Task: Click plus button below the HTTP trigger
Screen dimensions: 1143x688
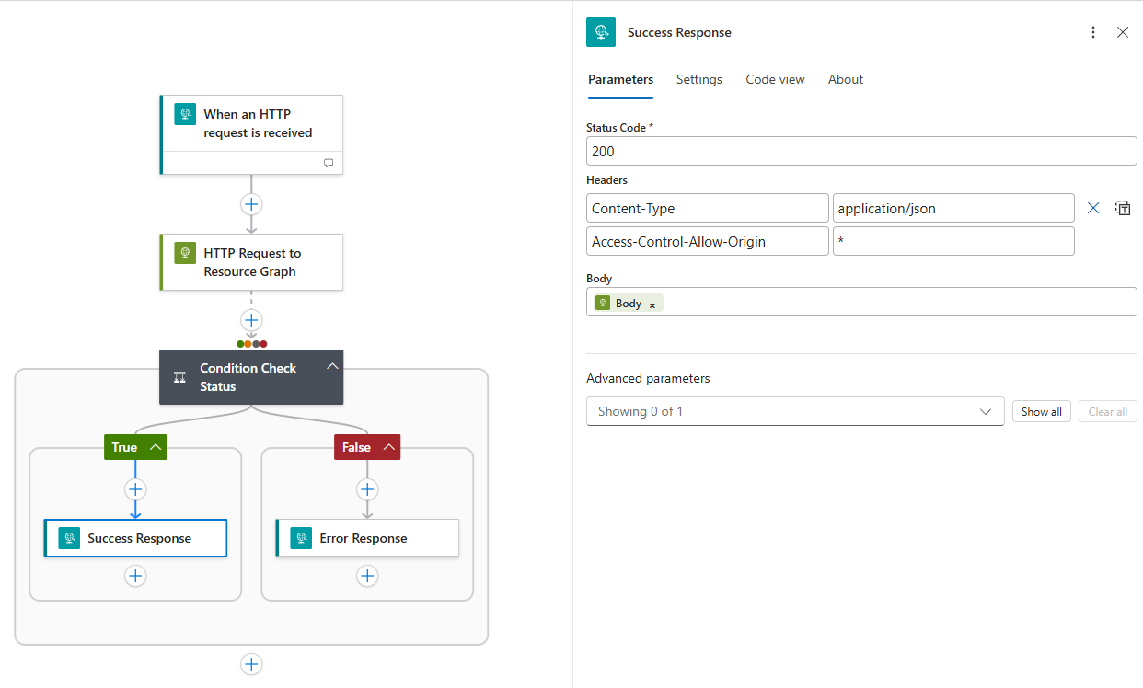Action: [x=251, y=204]
